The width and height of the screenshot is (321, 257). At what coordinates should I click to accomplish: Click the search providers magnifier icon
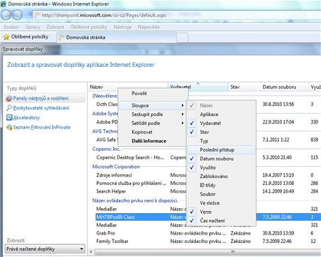click(x=9, y=108)
